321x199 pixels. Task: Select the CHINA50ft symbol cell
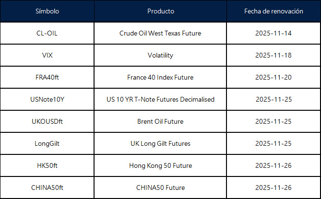pos(47,187)
